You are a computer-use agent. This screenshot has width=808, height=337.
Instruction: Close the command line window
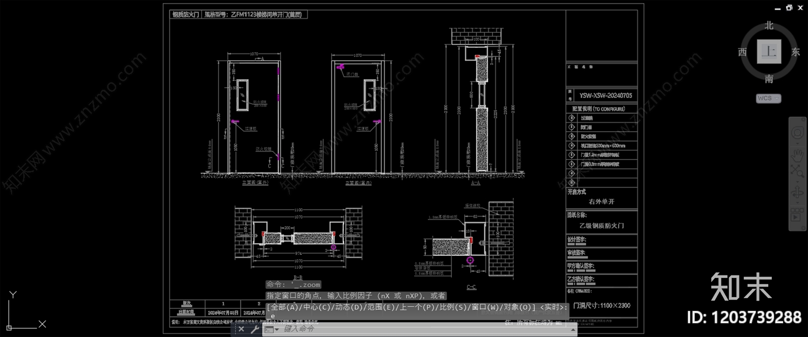[241, 329]
